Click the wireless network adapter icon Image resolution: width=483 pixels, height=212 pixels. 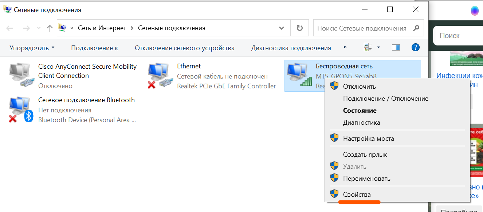(x=299, y=76)
